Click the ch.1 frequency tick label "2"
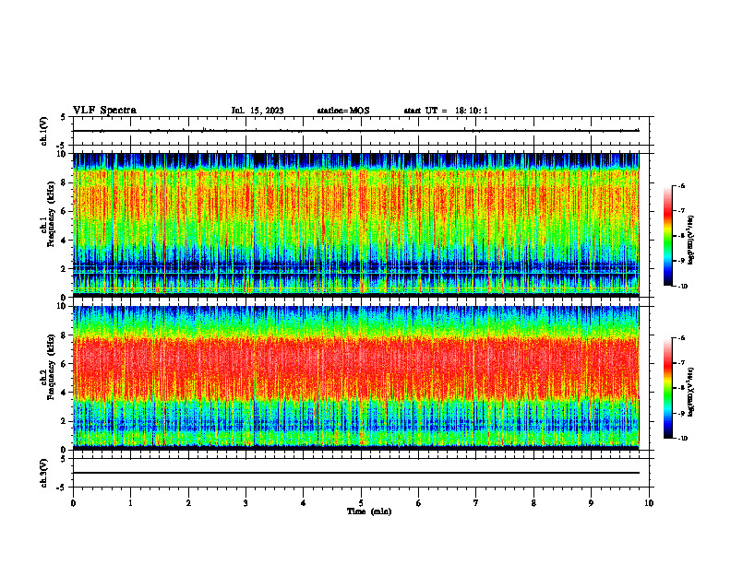 tap(65, 268)
